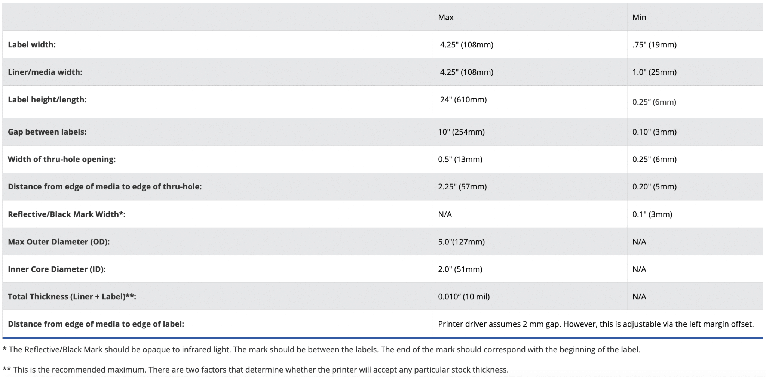766x377 pixels.
Task: Click the "Max" column header
Action: coord(445,17)
